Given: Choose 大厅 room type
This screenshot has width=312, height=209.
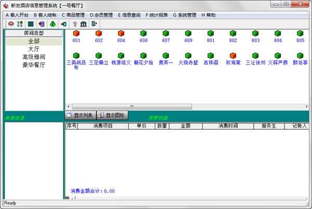Looking at the screenshot, I should click(33, 49).
